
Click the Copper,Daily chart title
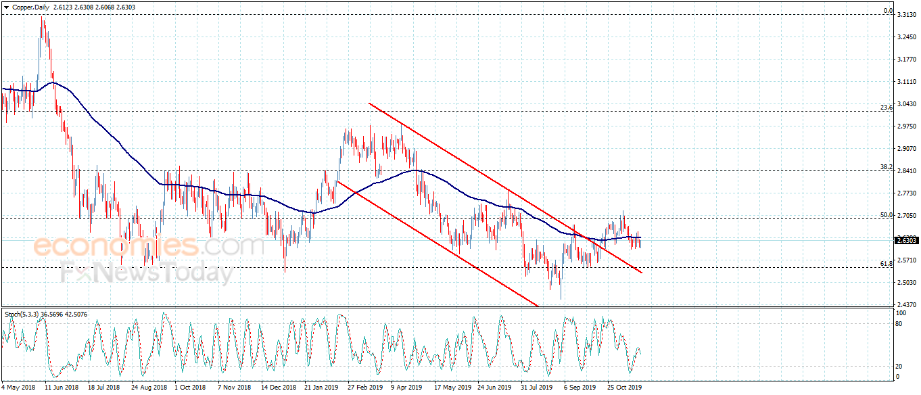pyautogui.click(x=31, y=6)
